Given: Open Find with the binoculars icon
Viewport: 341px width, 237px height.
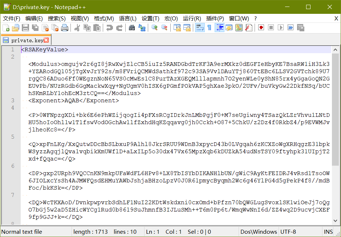Looking at the screenshot, I should [x=132, y=28].
